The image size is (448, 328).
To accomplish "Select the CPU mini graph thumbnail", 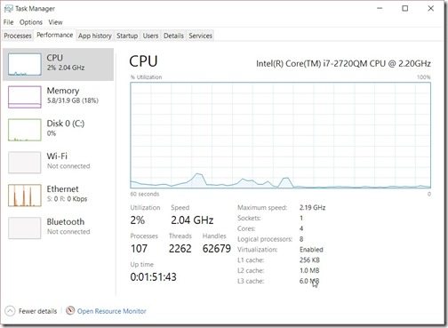I will [25, 64].
